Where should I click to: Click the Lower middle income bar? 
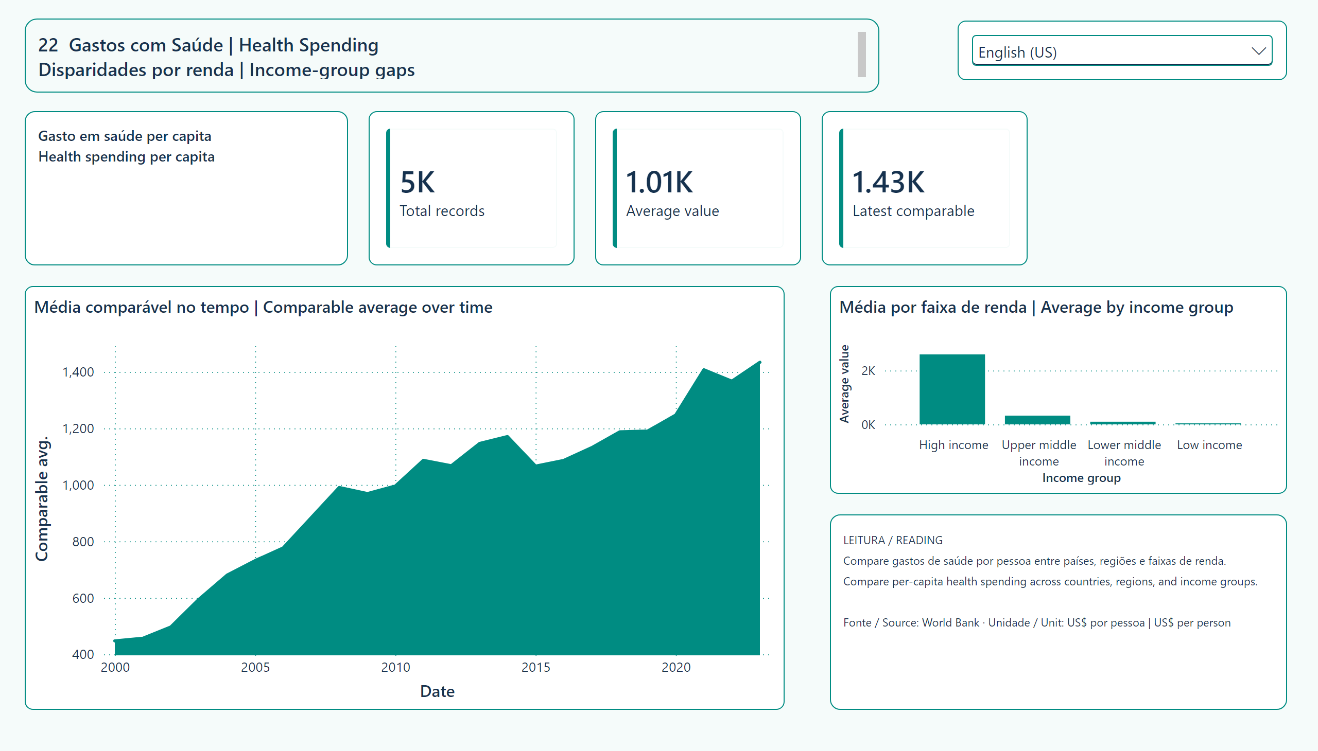pyautogui.click(x=1123, y=423)
